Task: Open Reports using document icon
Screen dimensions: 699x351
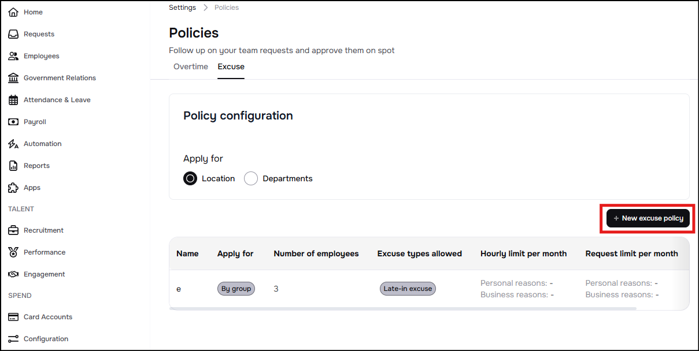Action: (x=13, y=166)
